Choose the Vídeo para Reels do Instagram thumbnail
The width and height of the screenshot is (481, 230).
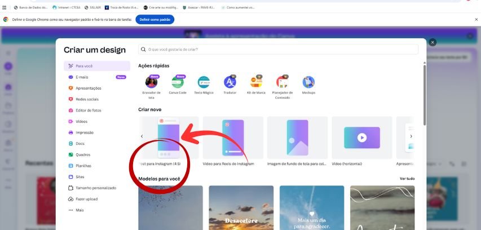[233, 138]
